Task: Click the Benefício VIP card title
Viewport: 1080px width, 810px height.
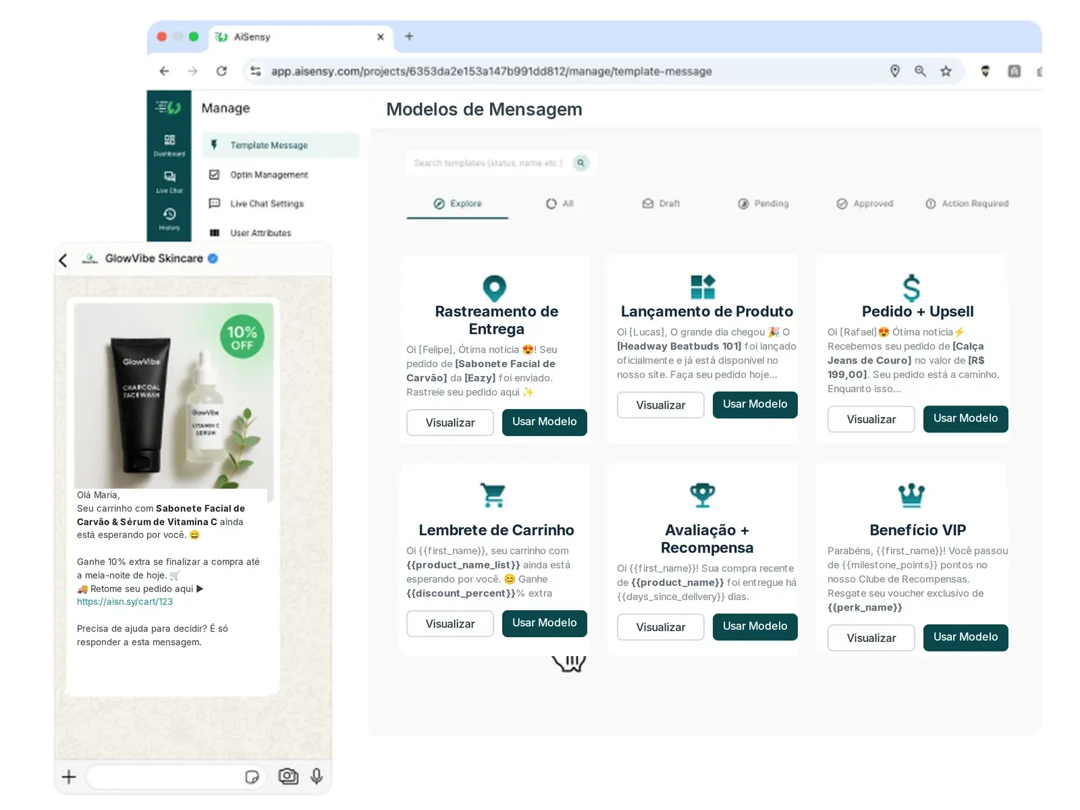Action: [x=917, y=530]
